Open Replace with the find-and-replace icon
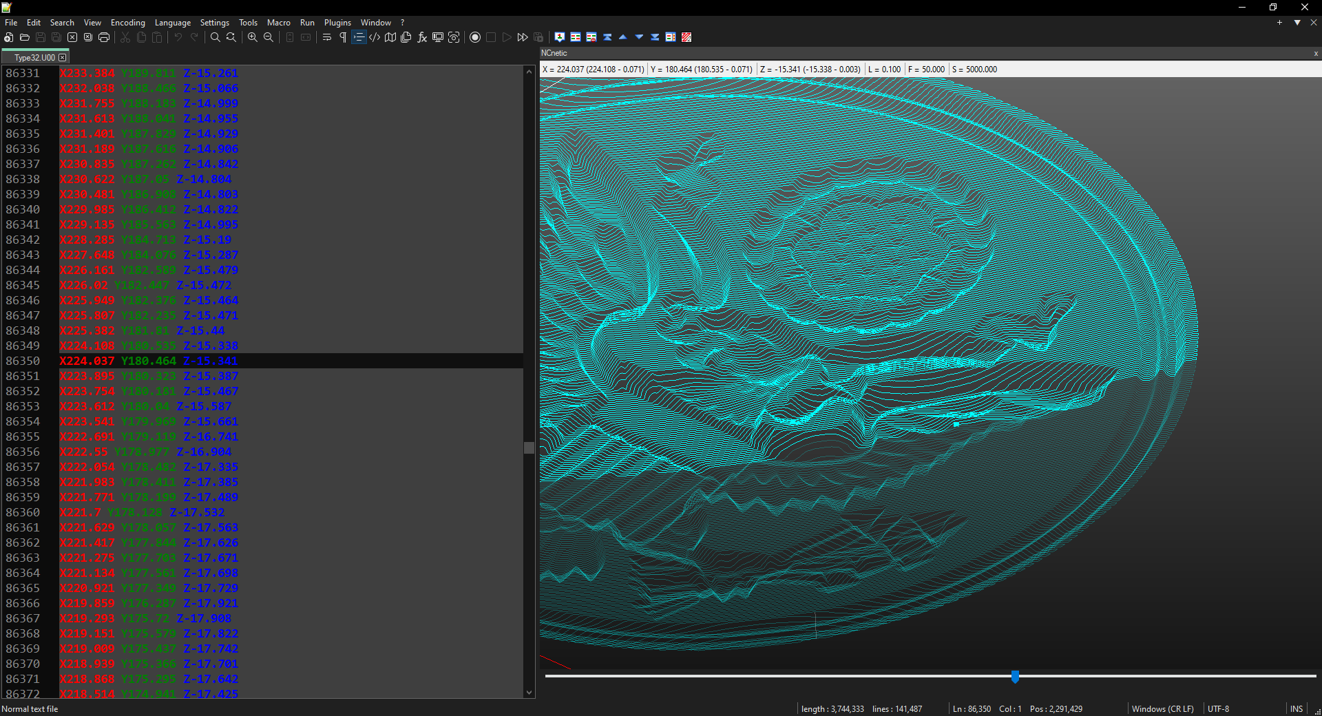The height and width of the screenshot is (716, 1322). point(231,37)
